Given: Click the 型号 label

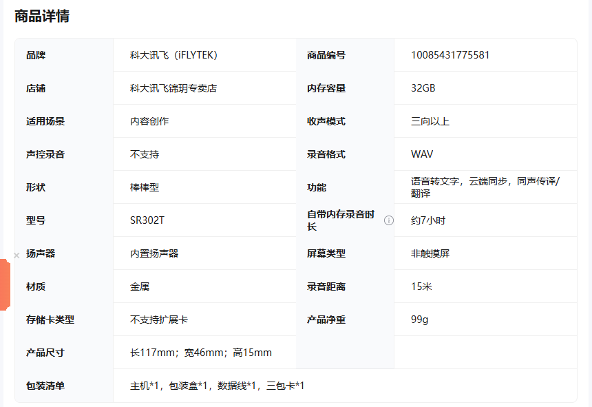Looking at the screenshot, I should click(x=36, y=220).
